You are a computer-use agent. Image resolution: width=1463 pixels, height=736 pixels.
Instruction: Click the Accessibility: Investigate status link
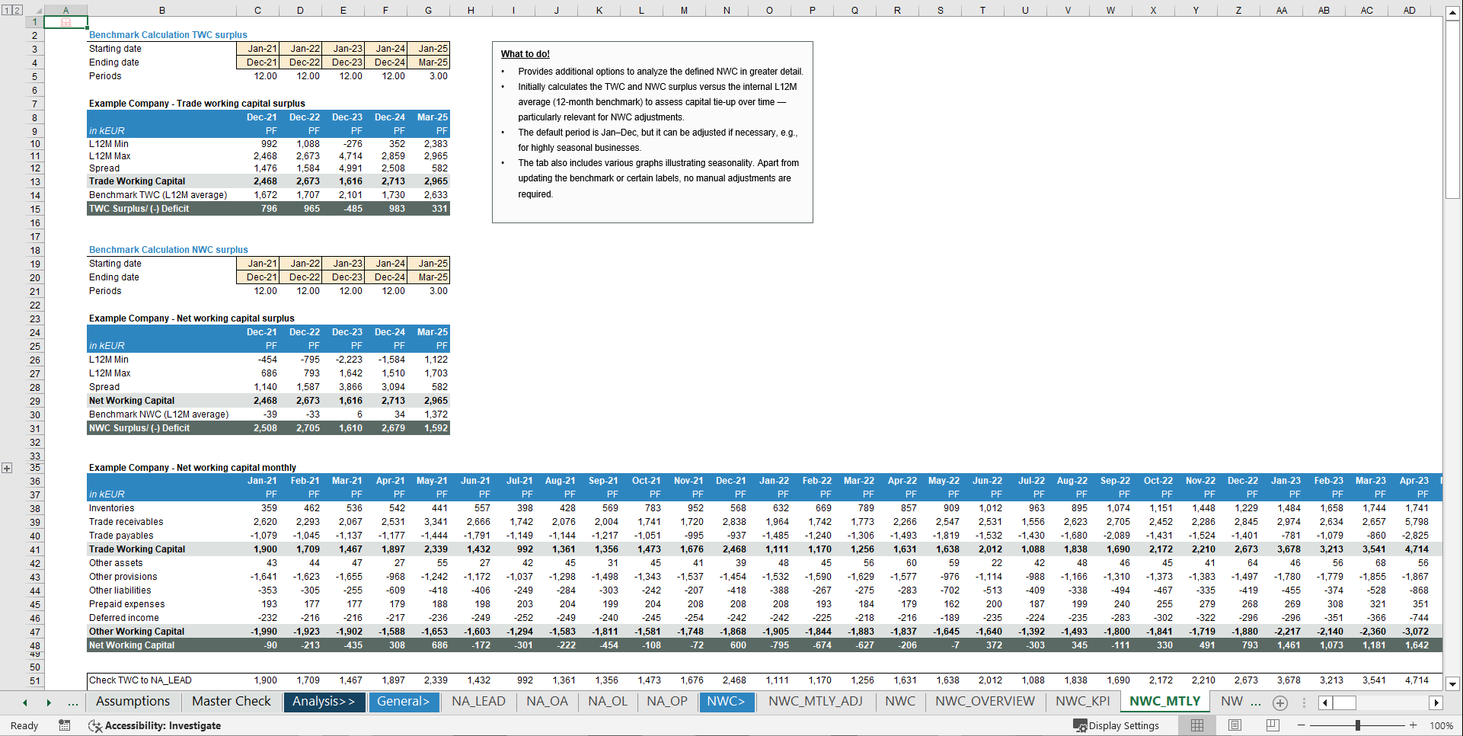coord(164,725)
